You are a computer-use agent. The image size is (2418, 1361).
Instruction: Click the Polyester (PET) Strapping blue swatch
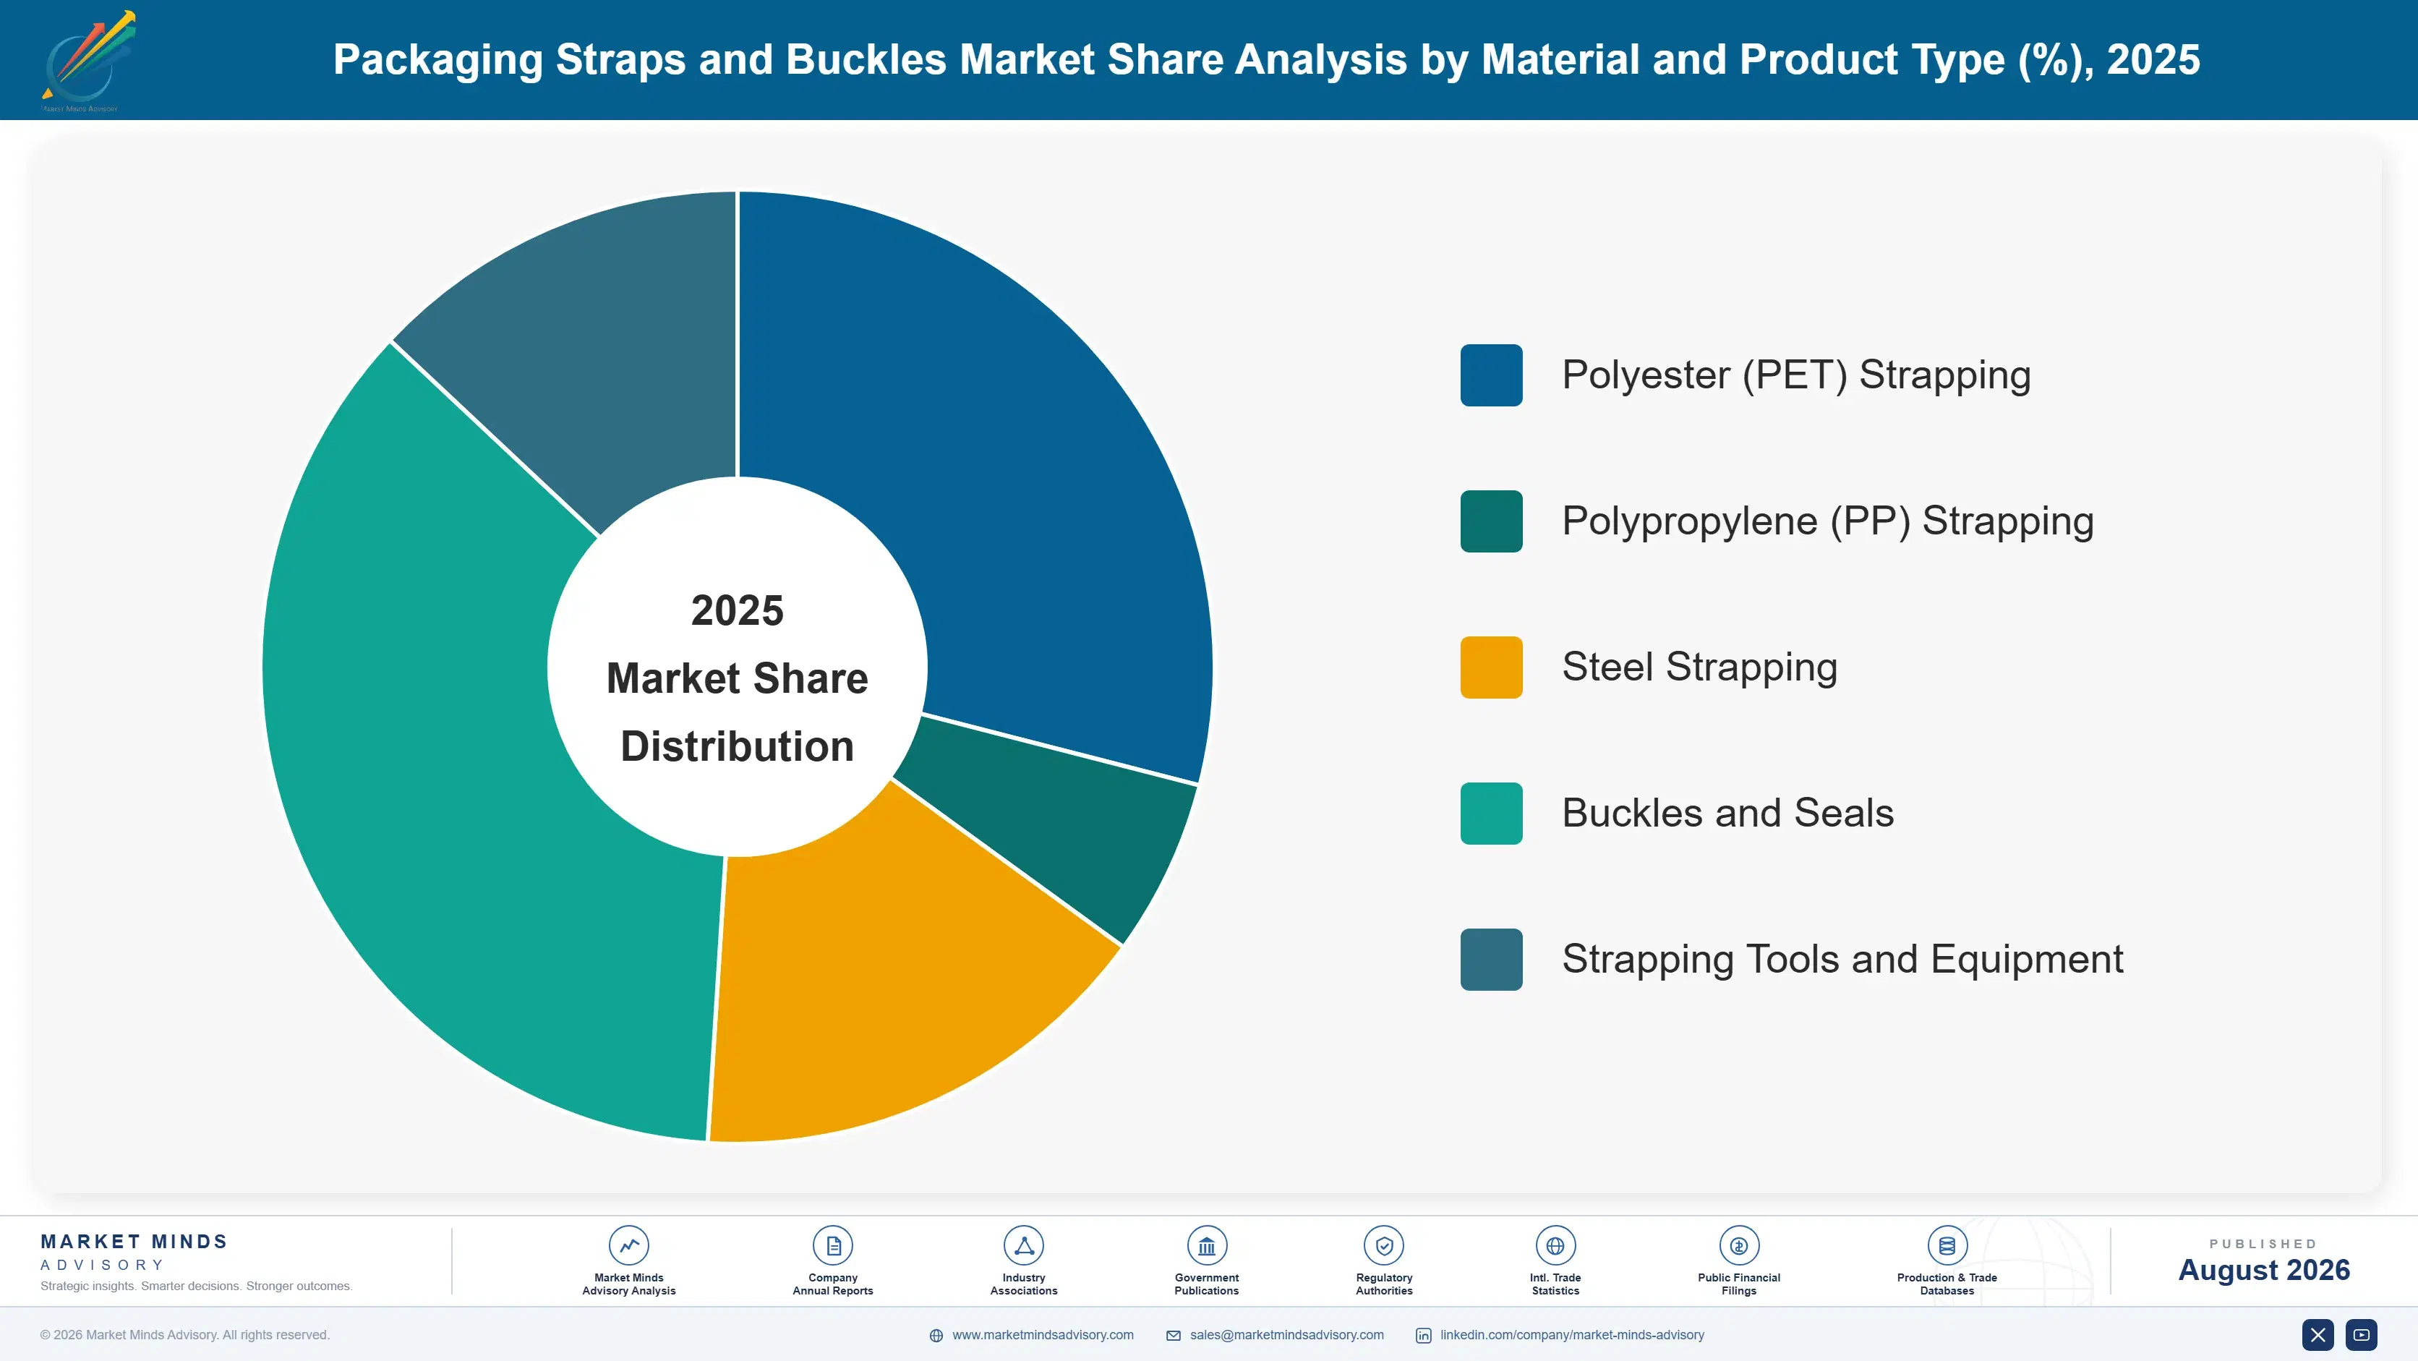[1492, 375]
